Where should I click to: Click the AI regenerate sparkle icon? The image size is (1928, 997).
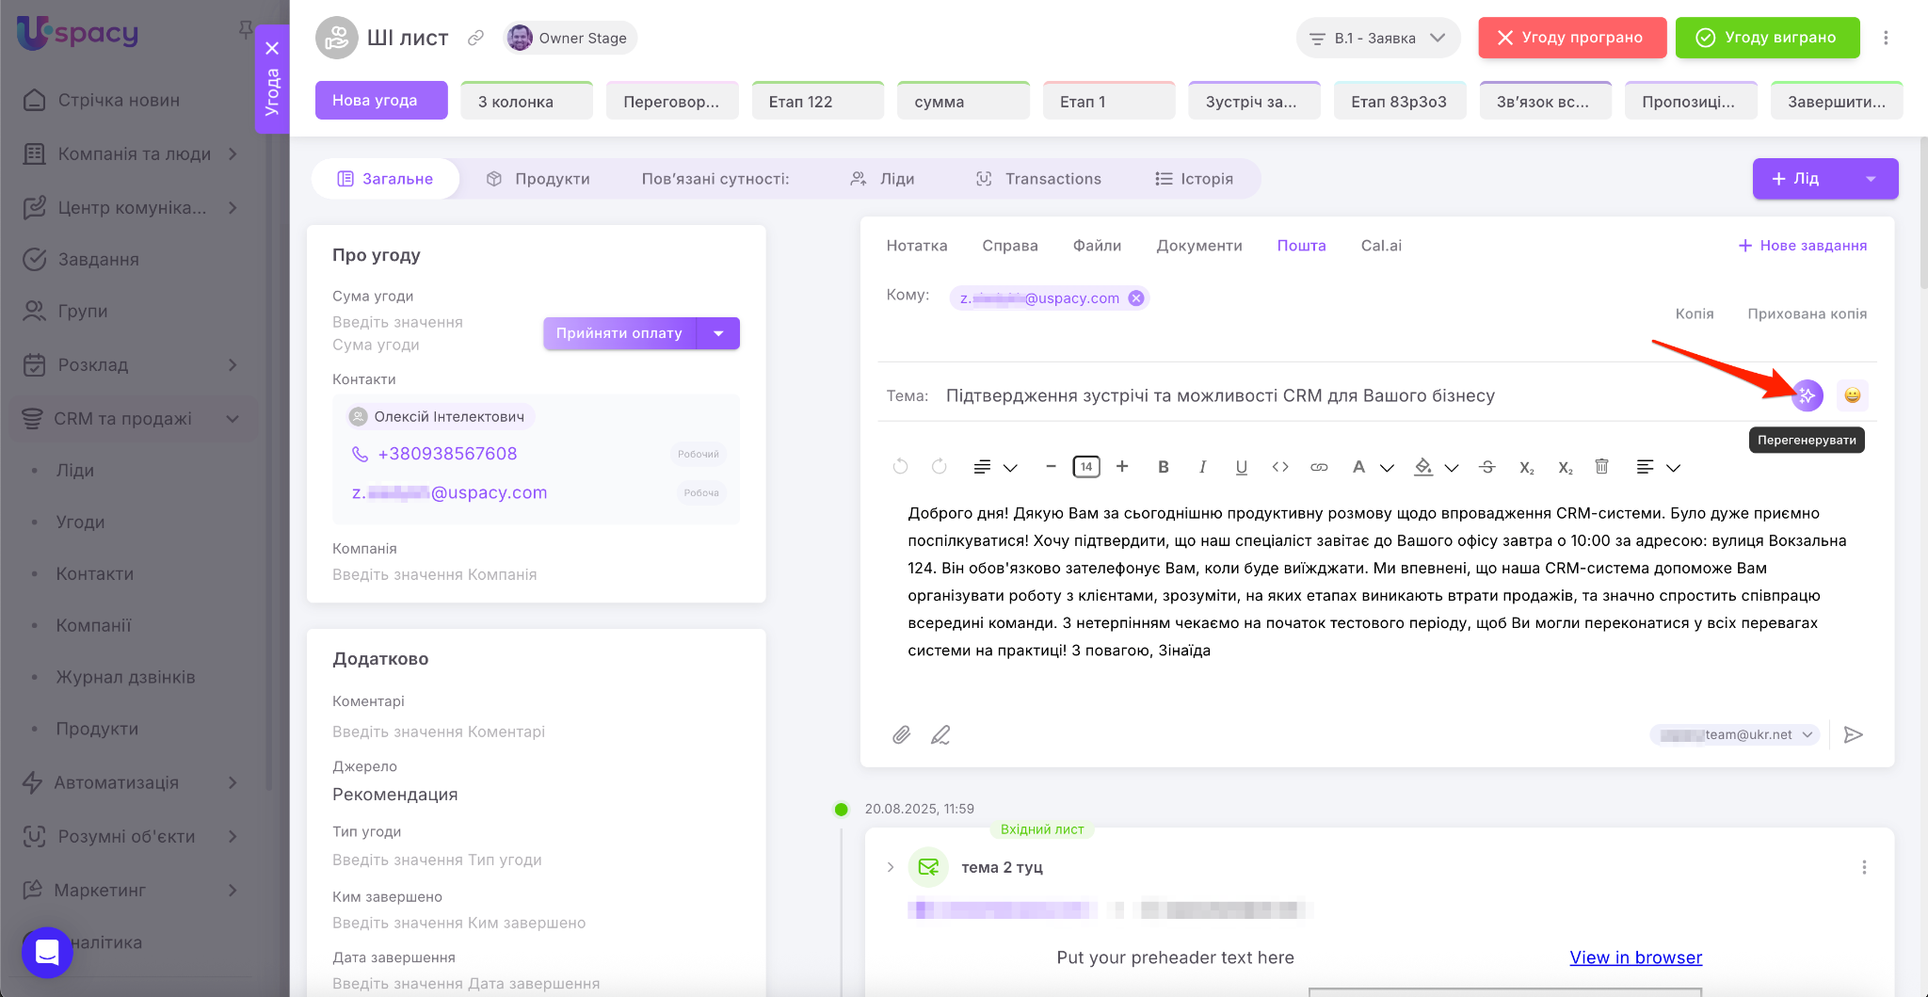coord(1806,395)
